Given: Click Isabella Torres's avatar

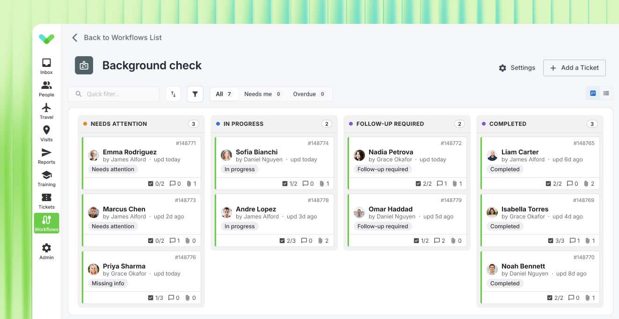Looking at the screenshot, I should 492,212.
